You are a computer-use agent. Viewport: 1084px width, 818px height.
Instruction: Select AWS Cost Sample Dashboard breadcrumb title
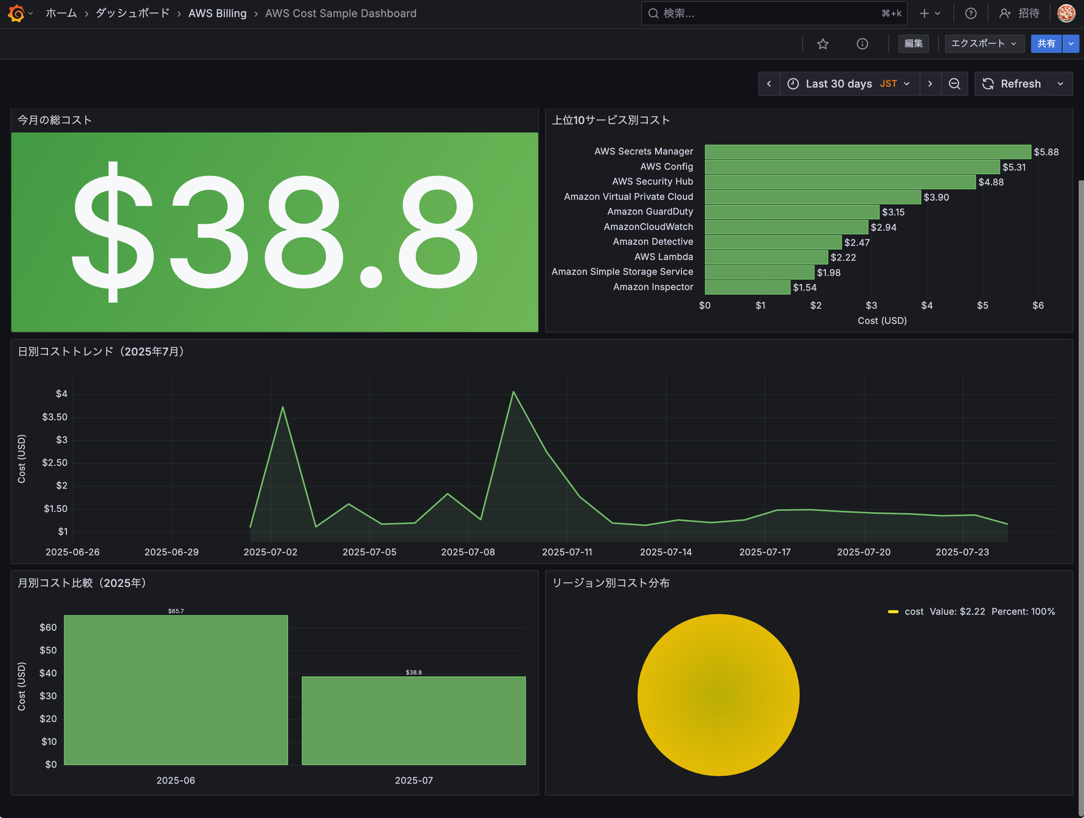click(x=341, y=13)
